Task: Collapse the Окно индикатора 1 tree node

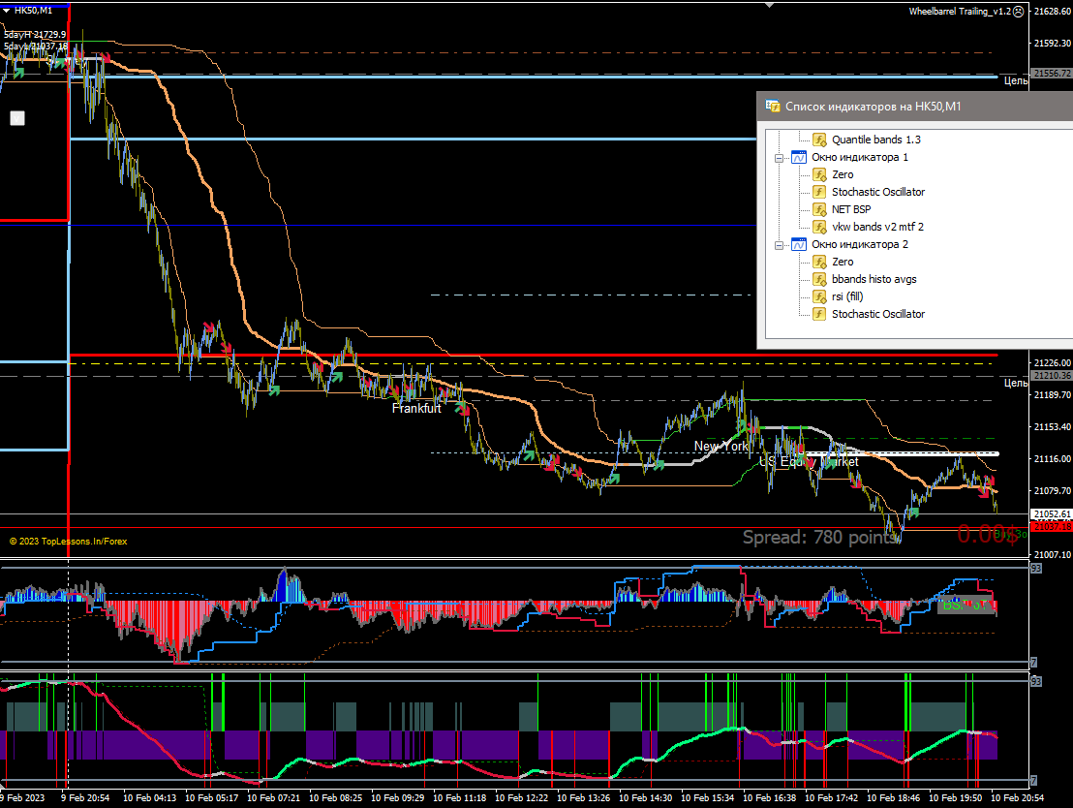Action: pyautogui.click(x=779, y=157)
